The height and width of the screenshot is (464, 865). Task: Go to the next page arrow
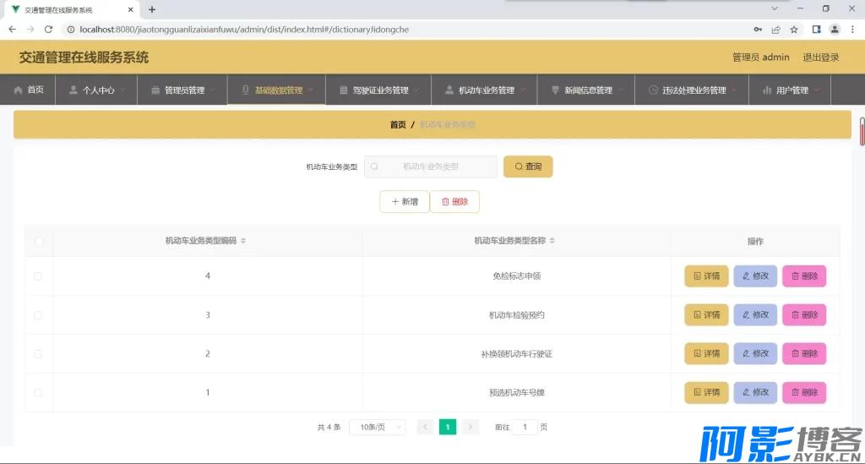[470, 427]
